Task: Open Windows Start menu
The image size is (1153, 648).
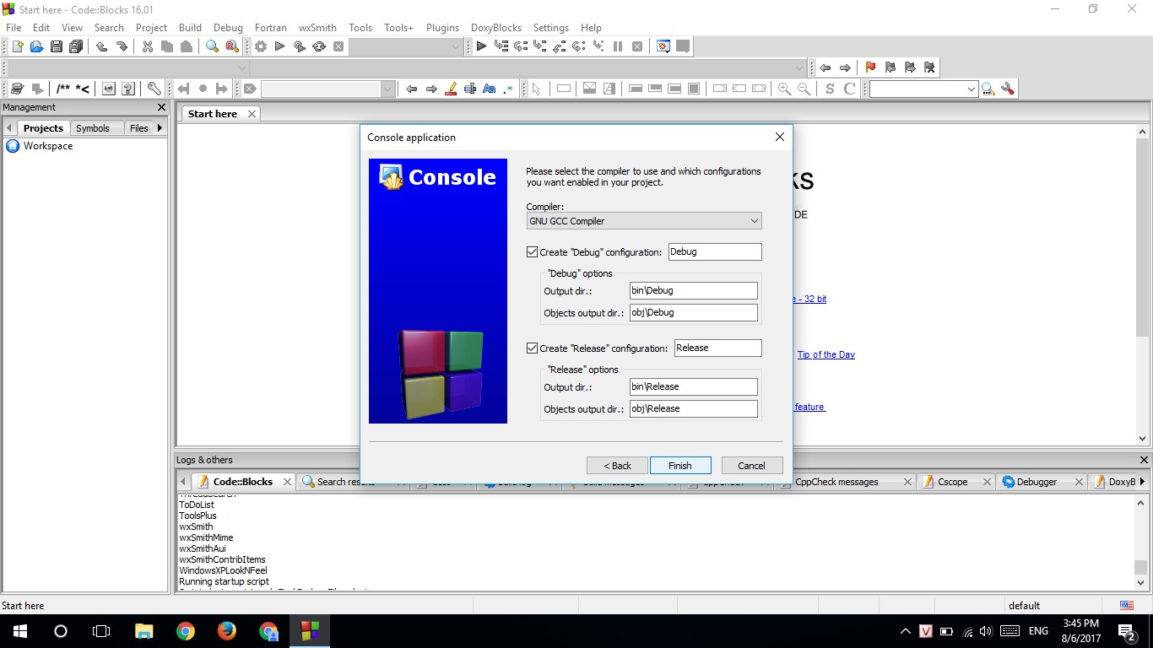Action: [20, 631]
